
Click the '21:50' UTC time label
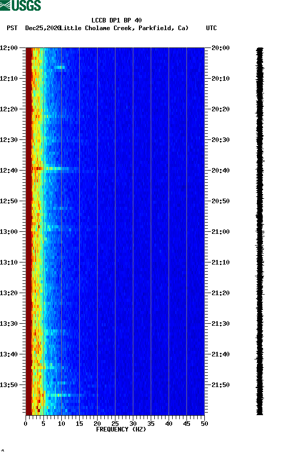tap(221, 385)
